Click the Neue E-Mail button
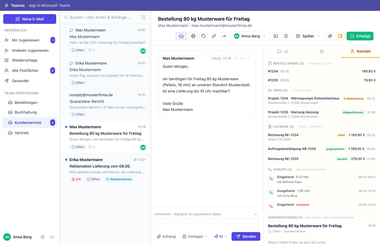 [x=30, y=19]
